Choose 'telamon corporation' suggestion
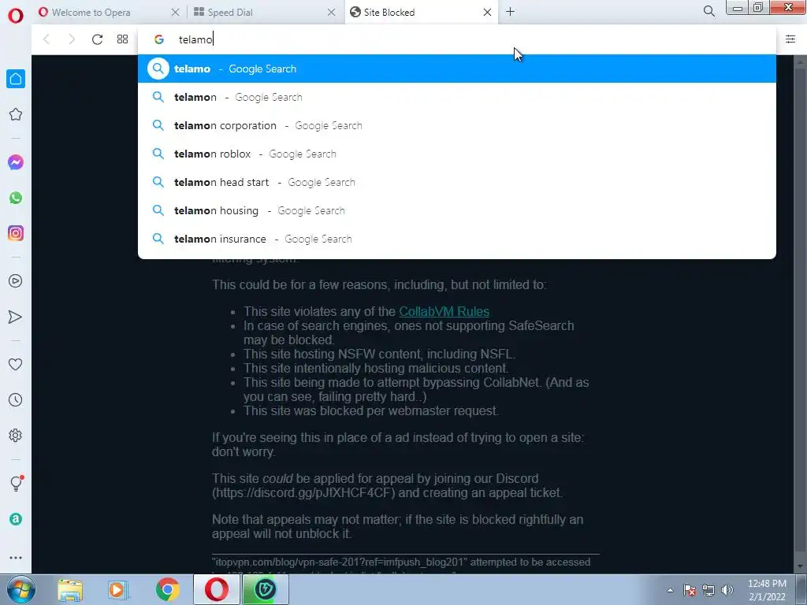The width and height of the screenshot is (807, 605). click(x=456, y=125)
